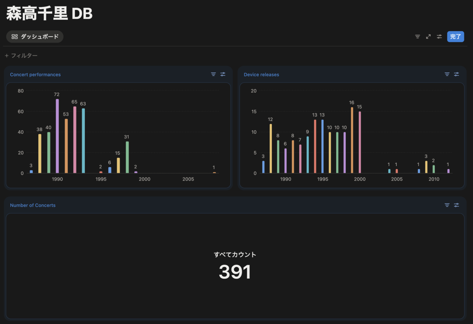
Task: Click the 2010 axis label in Device releases
Action: [x=434, y=179]
